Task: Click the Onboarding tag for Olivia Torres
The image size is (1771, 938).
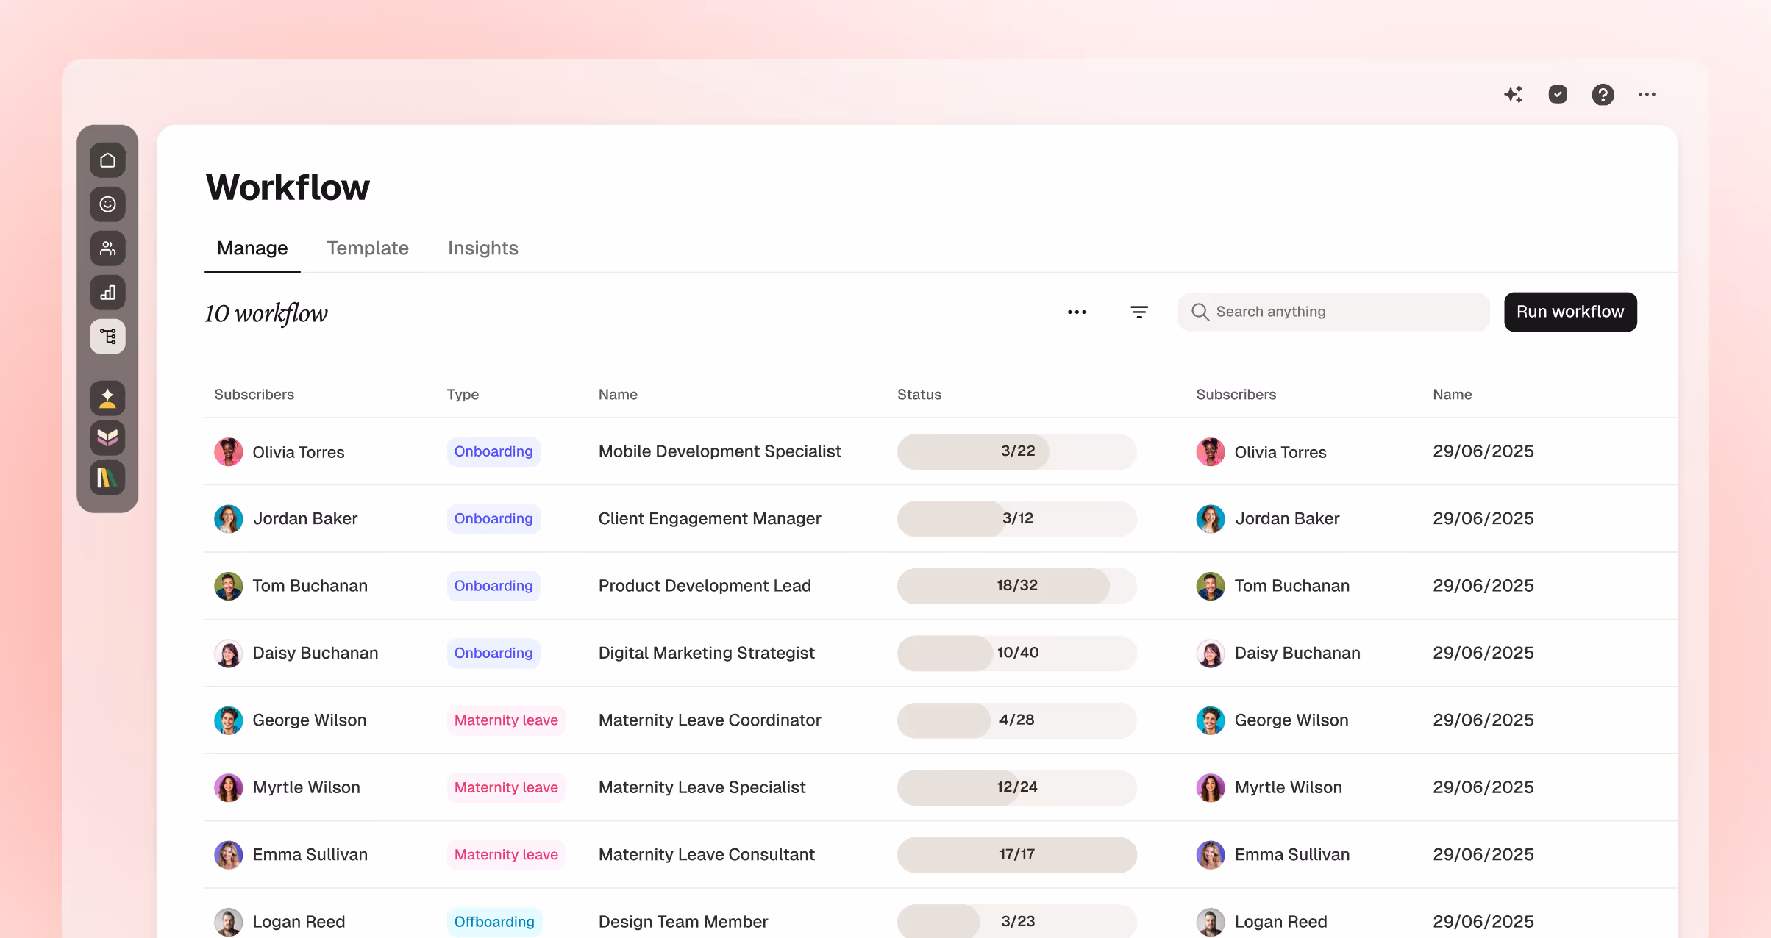Action: tap(493, 451)
